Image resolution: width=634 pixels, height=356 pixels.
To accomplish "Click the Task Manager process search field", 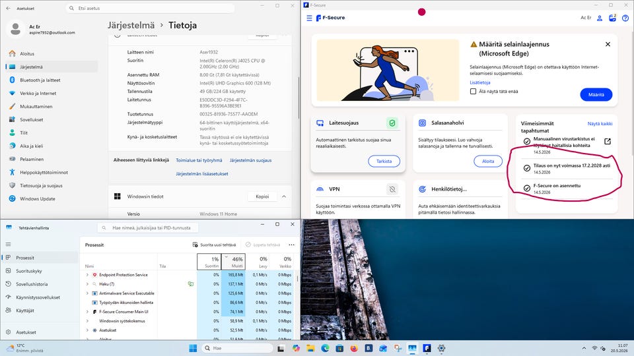I will [x=148, y=227].
